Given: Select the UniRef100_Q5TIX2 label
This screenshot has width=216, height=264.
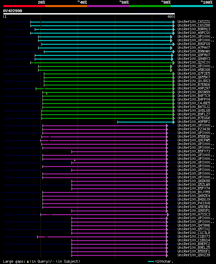Looking at the screenshot, I should [194, 229].
